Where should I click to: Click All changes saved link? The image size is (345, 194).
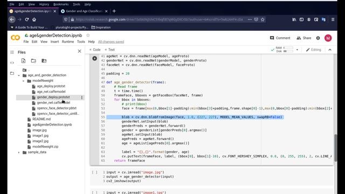pos(111,42)
